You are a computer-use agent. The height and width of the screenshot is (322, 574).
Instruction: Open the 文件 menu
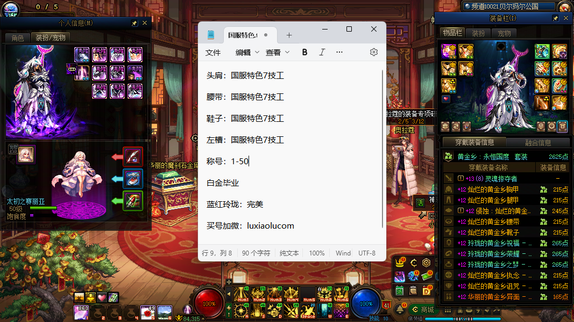coord(213,52)
